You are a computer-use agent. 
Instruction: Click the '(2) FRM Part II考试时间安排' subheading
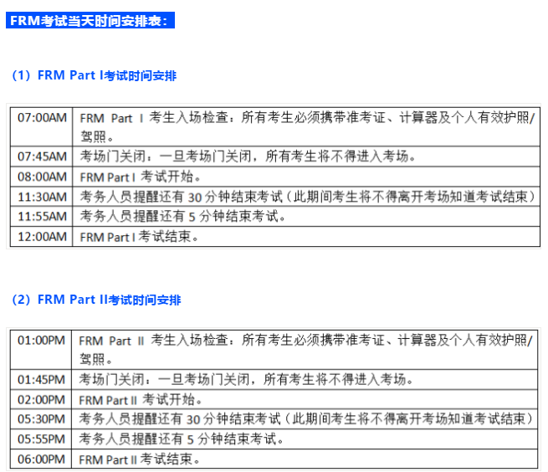pyautogui.click(x=96, y=300)
